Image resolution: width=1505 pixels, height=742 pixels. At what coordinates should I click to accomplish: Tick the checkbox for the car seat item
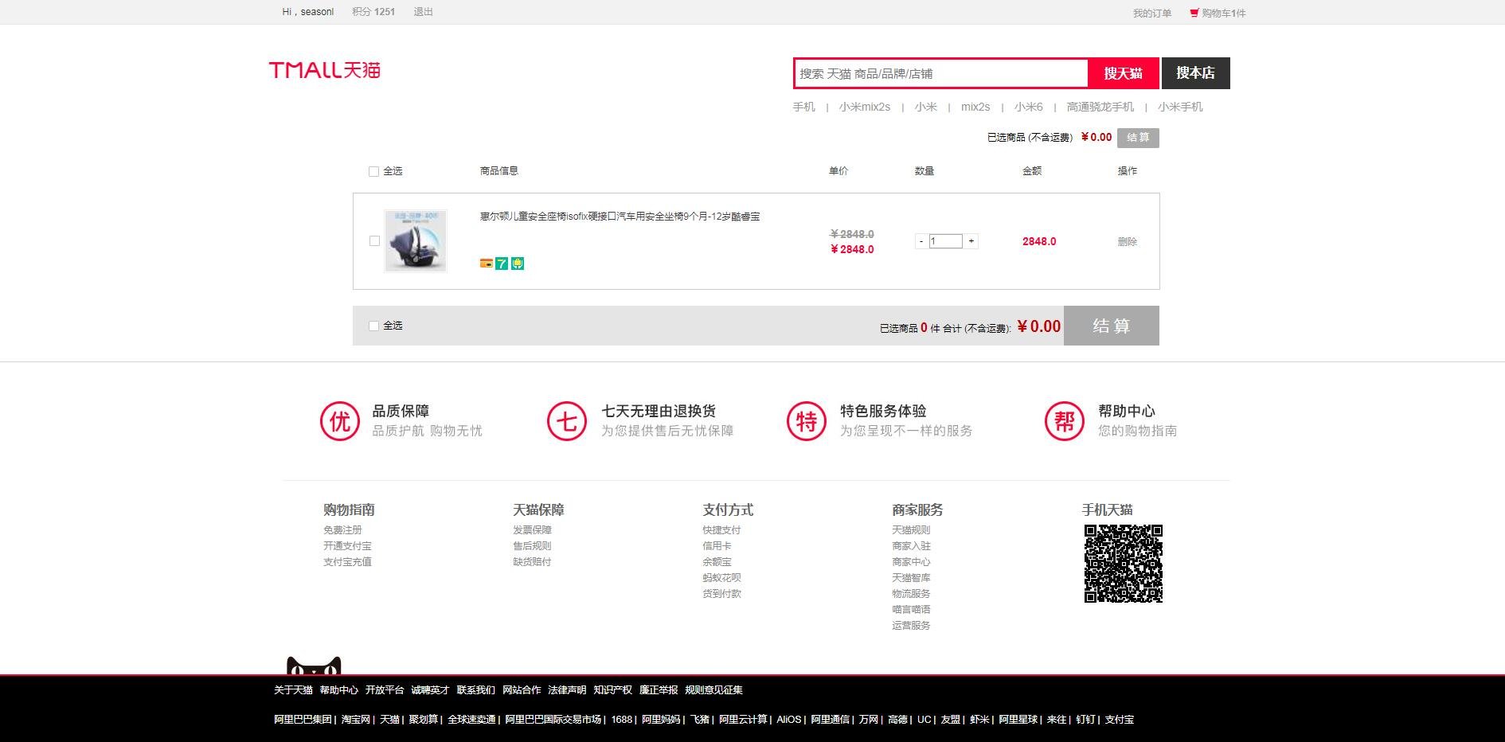[x=375, y=241]
